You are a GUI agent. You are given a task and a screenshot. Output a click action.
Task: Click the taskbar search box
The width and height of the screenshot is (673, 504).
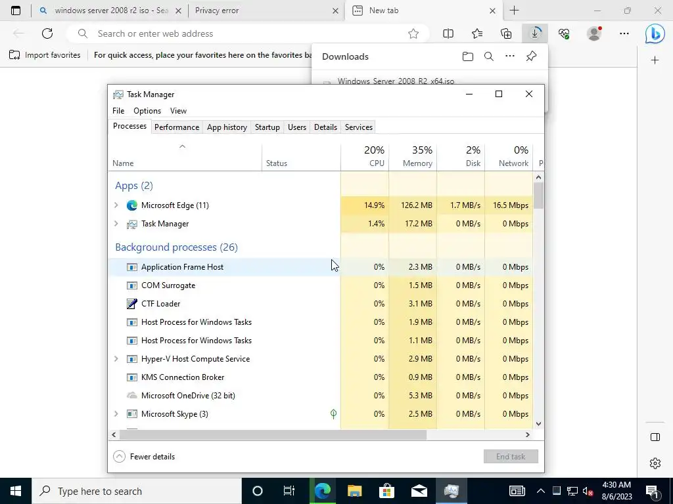click(x=137, y=491)
